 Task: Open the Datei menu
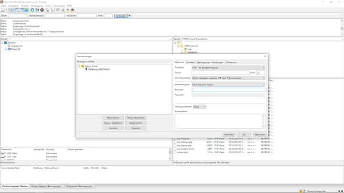(x=4, y=6)
